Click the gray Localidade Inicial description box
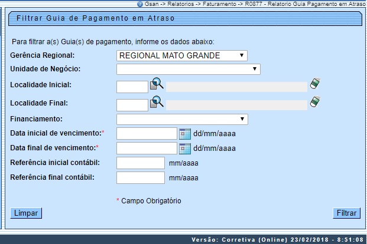Image resolution: width=367 pixels, height=244 pixels. [236, 87]
